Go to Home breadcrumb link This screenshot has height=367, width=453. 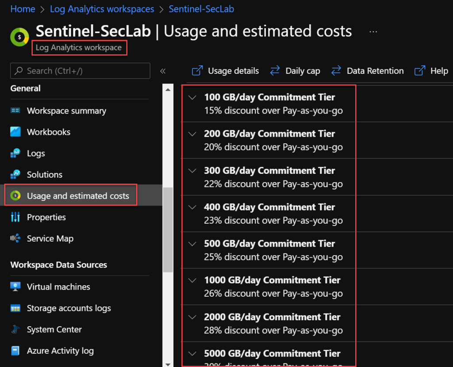click(23, 9)
